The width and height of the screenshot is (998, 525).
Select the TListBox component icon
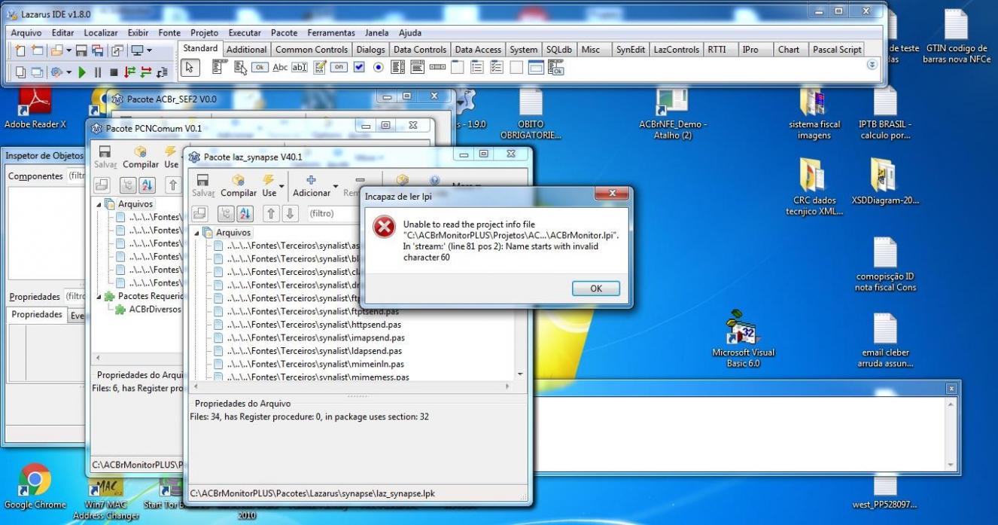(398, 68)
